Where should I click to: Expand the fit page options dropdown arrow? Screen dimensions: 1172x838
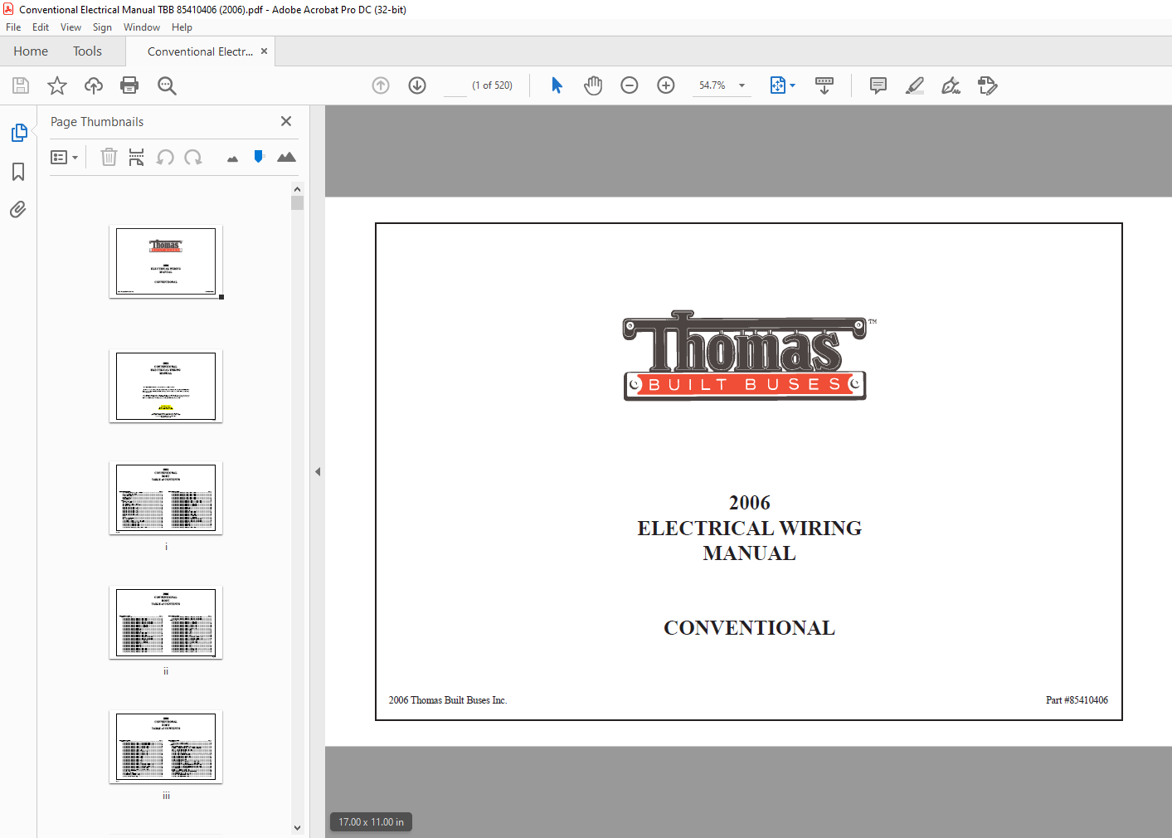792,85
